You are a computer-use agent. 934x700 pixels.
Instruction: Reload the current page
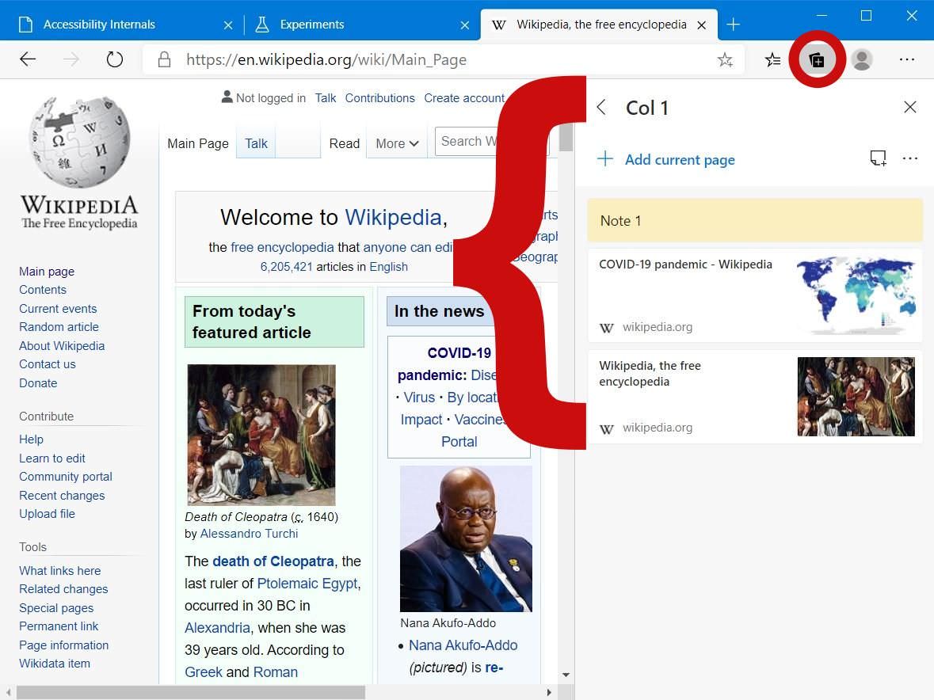point(114,59)
